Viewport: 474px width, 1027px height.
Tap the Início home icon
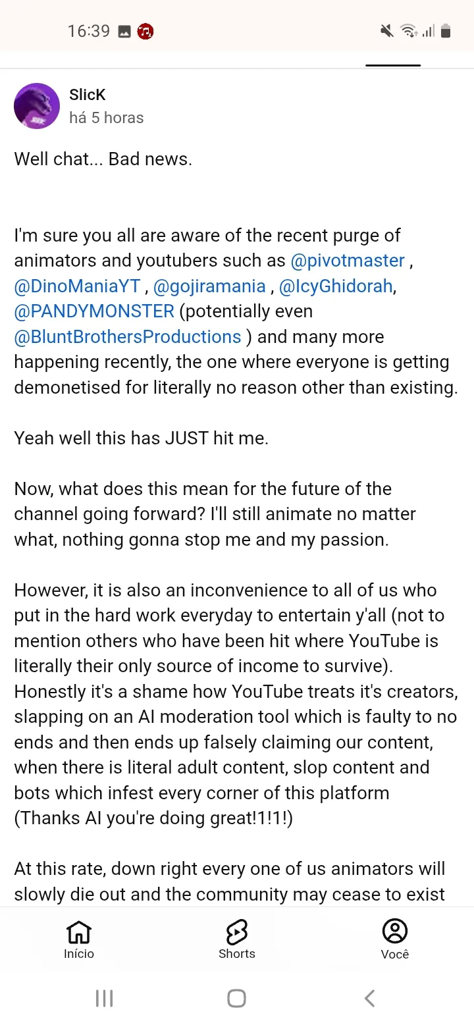(x=79, y=932)
